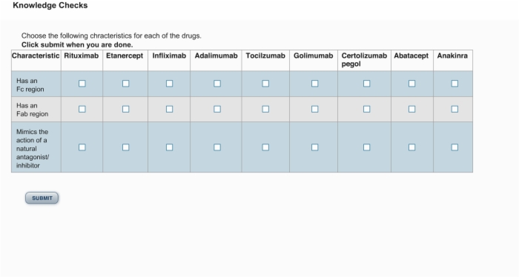Mark Fc region for Abatacept

point(411,84)
